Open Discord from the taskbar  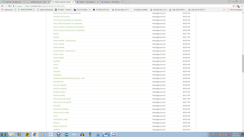point(114,134)
